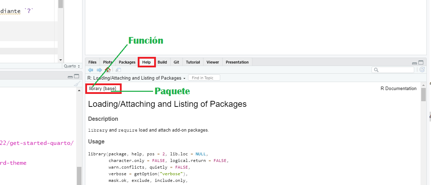431x185 pixels.
Task: Maximize the console pane
Action: coord(77,76)
